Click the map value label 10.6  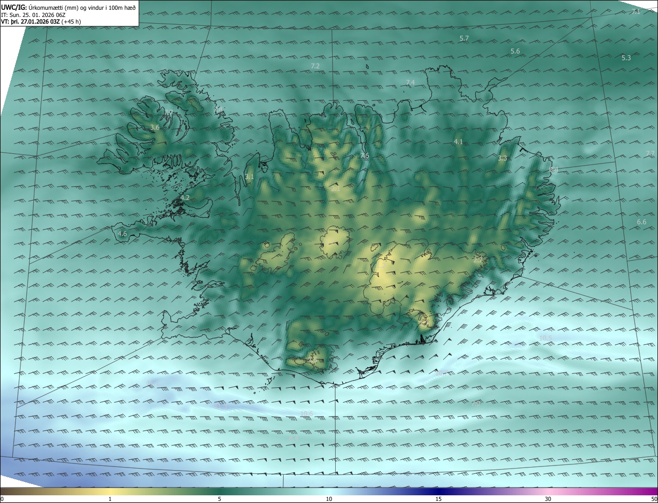click(306, 414)
